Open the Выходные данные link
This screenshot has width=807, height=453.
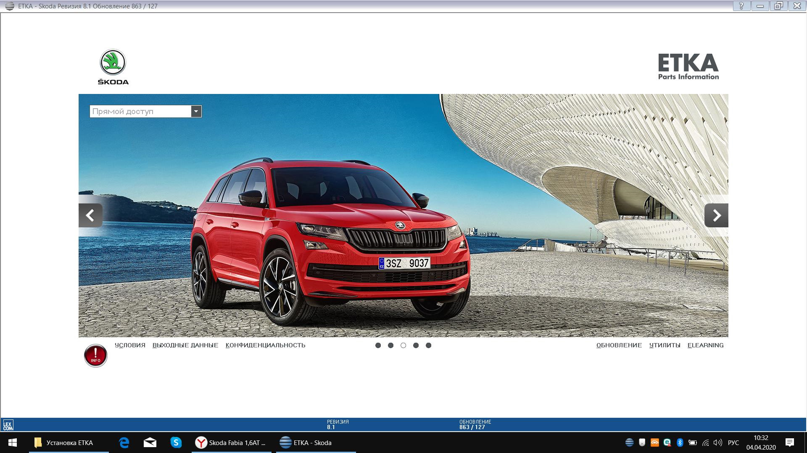click(185, 345)
